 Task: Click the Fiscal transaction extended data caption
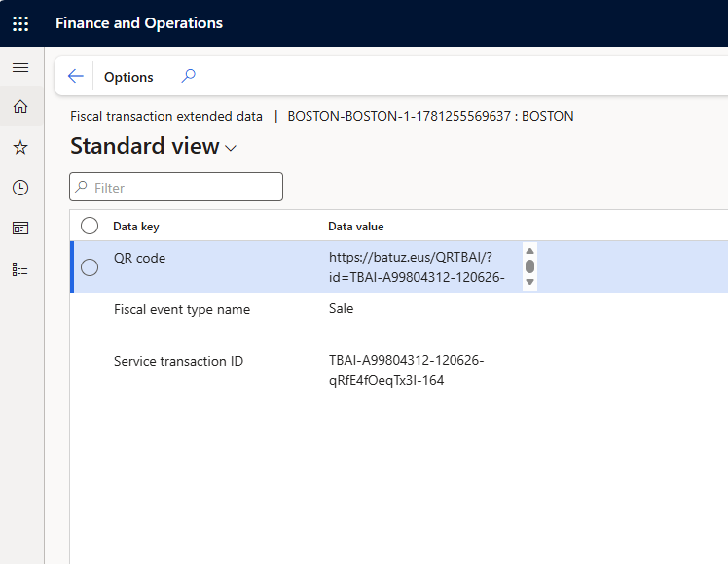(166, 116)
